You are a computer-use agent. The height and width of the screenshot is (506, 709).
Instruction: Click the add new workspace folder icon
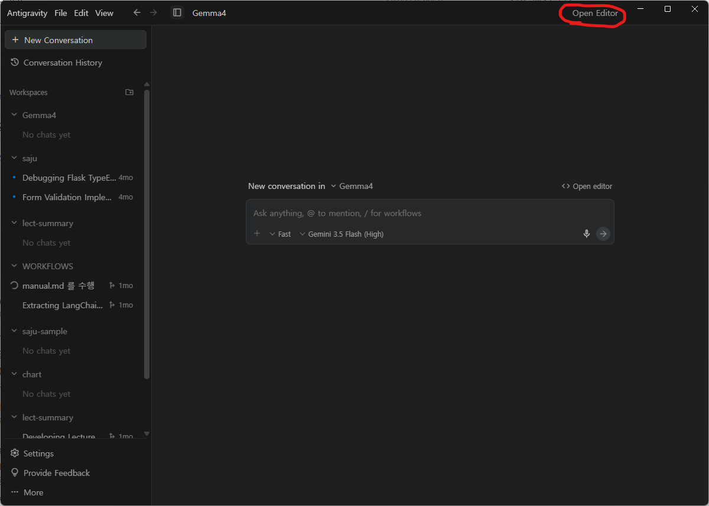click(129, 92)
